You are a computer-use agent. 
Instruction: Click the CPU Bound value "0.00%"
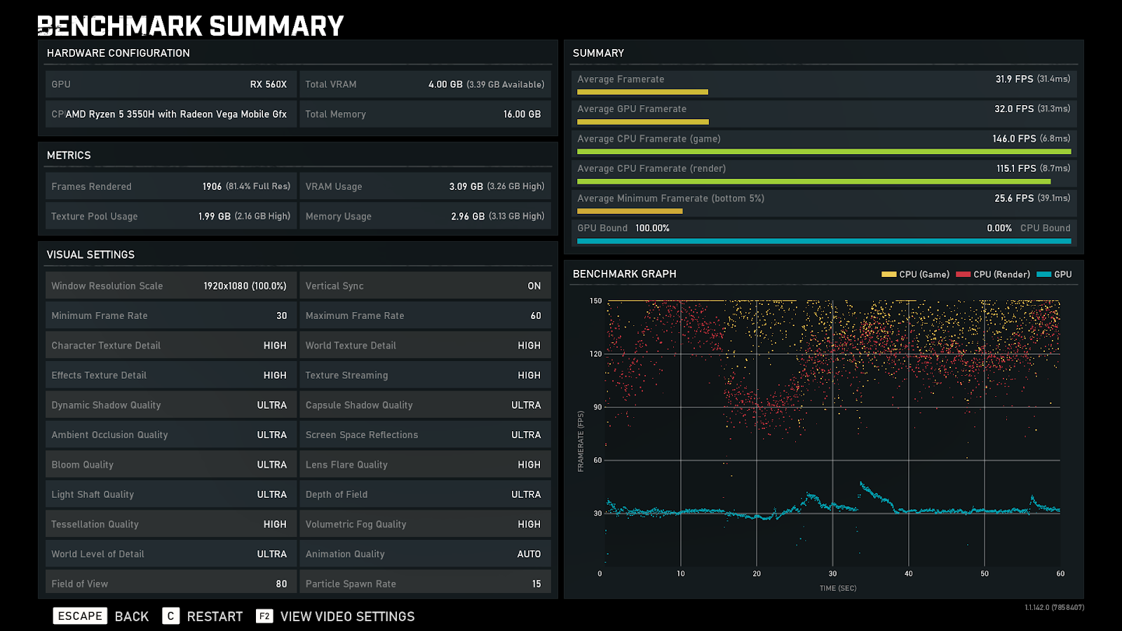(999, 229)
